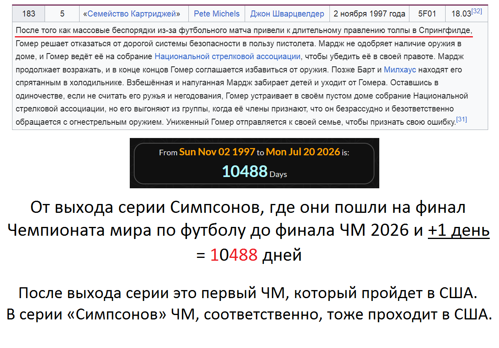499x348 pixels.
Task: Select the season episode number cell 5
Action: tap(62, 14)
